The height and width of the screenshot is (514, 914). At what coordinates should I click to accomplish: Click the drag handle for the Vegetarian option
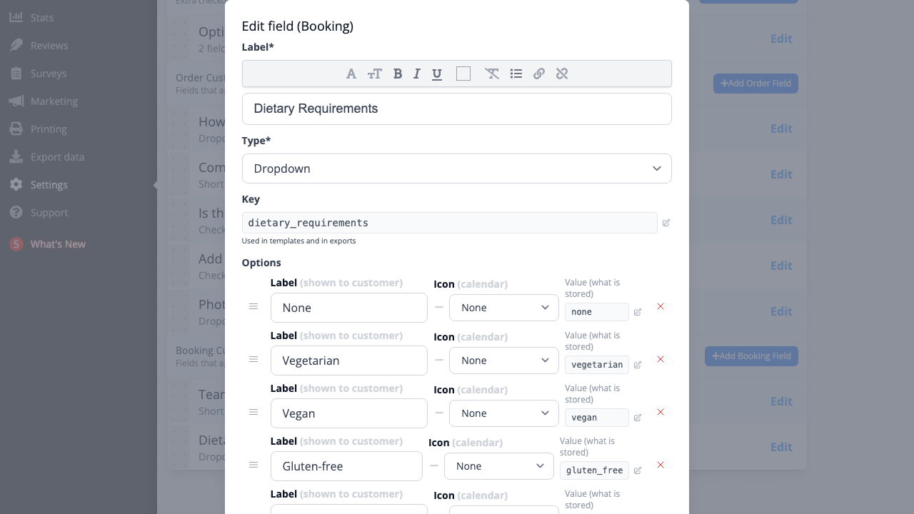[253, 359]
